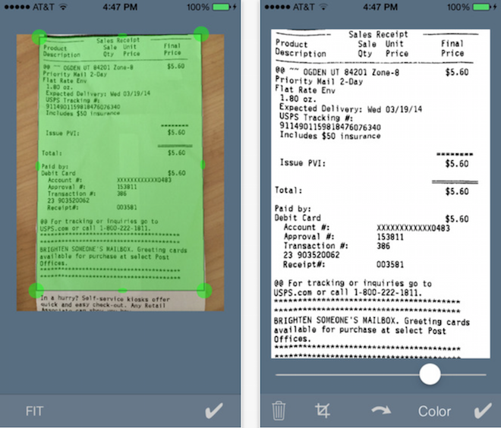The width and height of the screenshot is (501, 428).
Task: Select the top-right green crop corner handle
Action: coord(201,34)
